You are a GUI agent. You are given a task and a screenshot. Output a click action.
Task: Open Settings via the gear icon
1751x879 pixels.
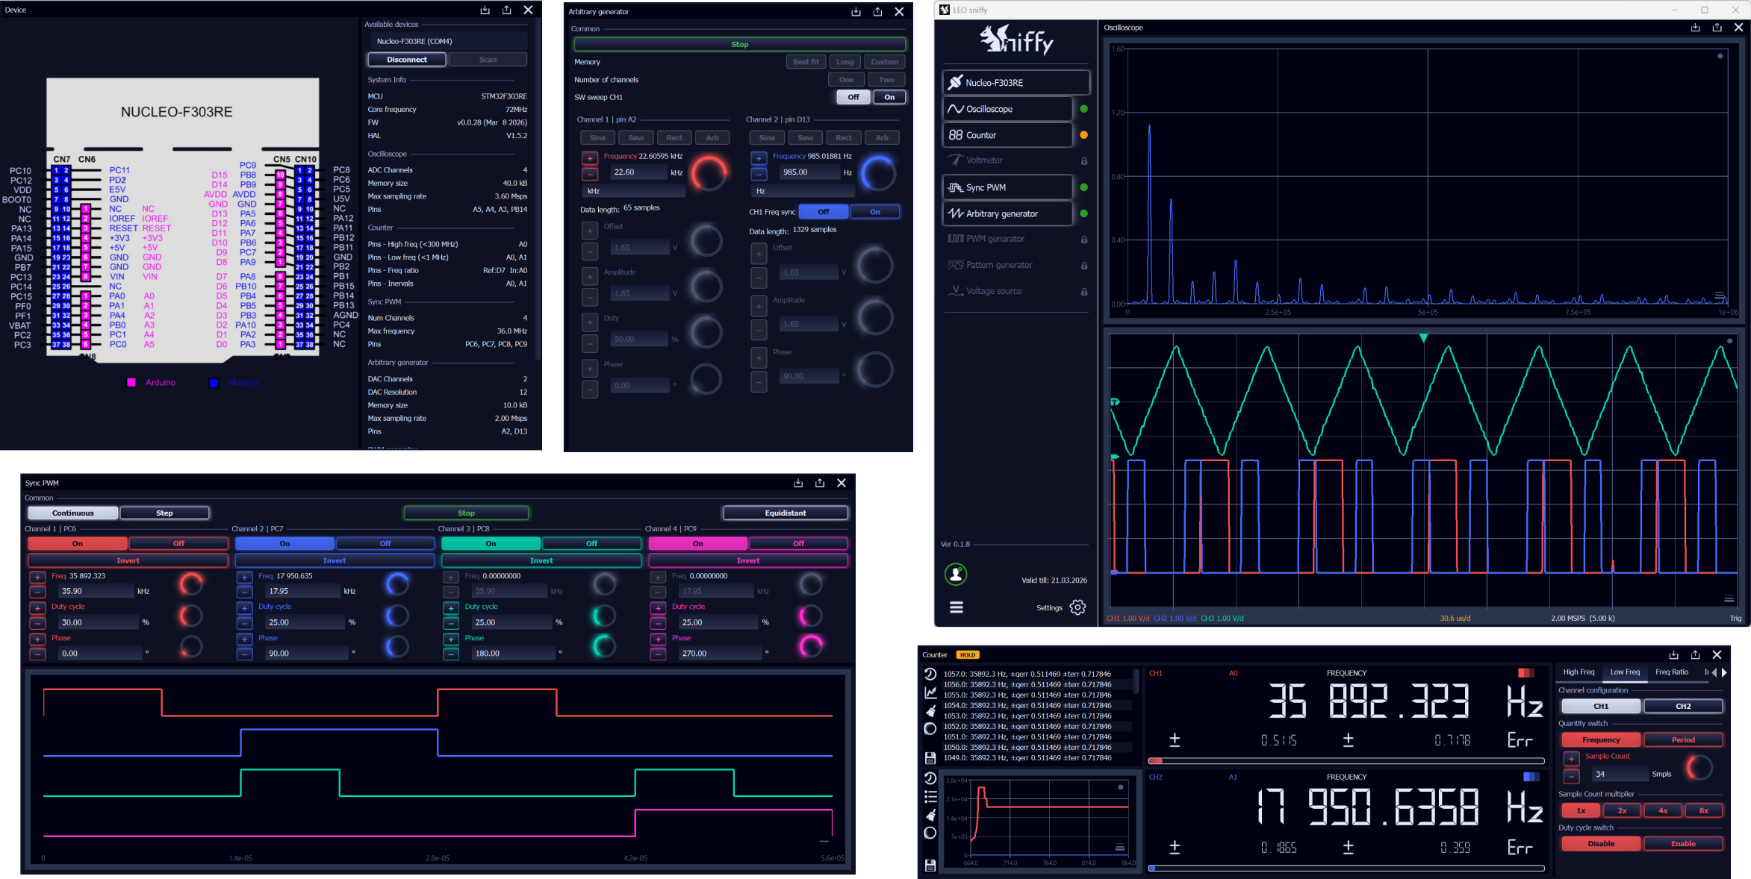pos(1077,607)
